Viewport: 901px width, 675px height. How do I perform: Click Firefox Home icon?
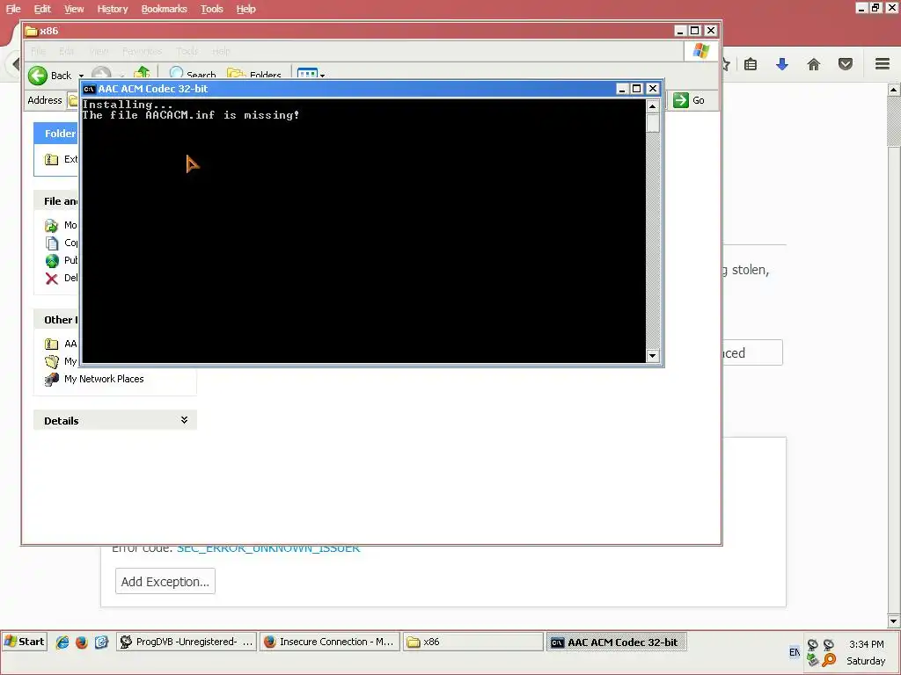point(814,64)
